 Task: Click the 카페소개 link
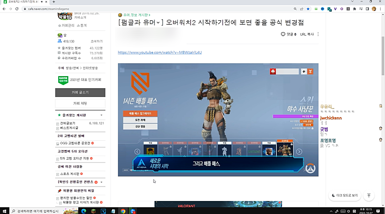(80, 18)
